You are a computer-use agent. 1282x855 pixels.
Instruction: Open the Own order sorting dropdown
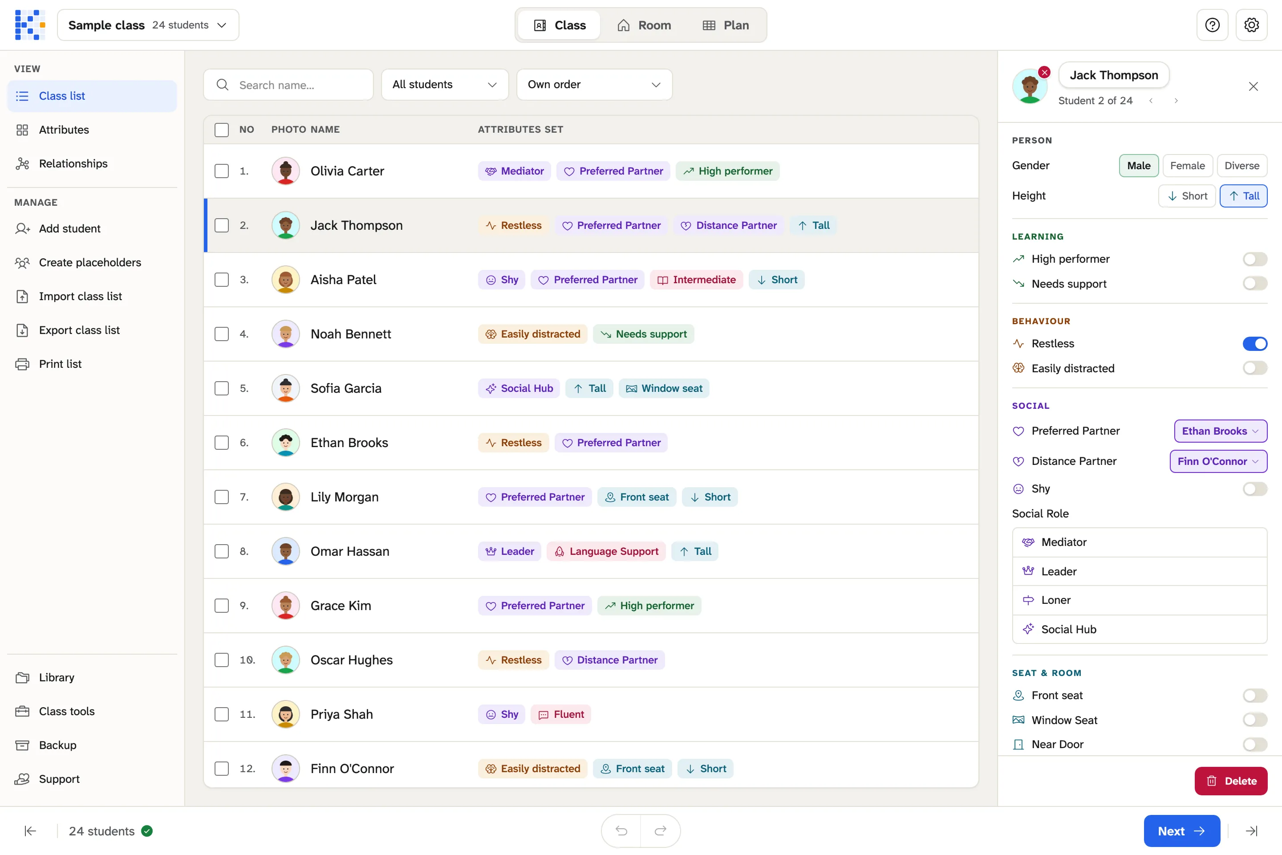tap(593, 85)
